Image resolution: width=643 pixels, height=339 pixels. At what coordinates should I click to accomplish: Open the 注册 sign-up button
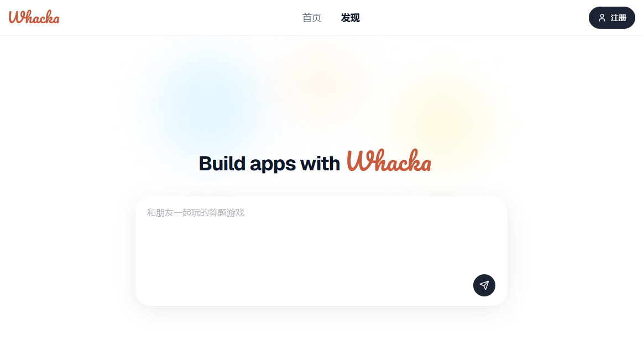(x=612, y=18)
